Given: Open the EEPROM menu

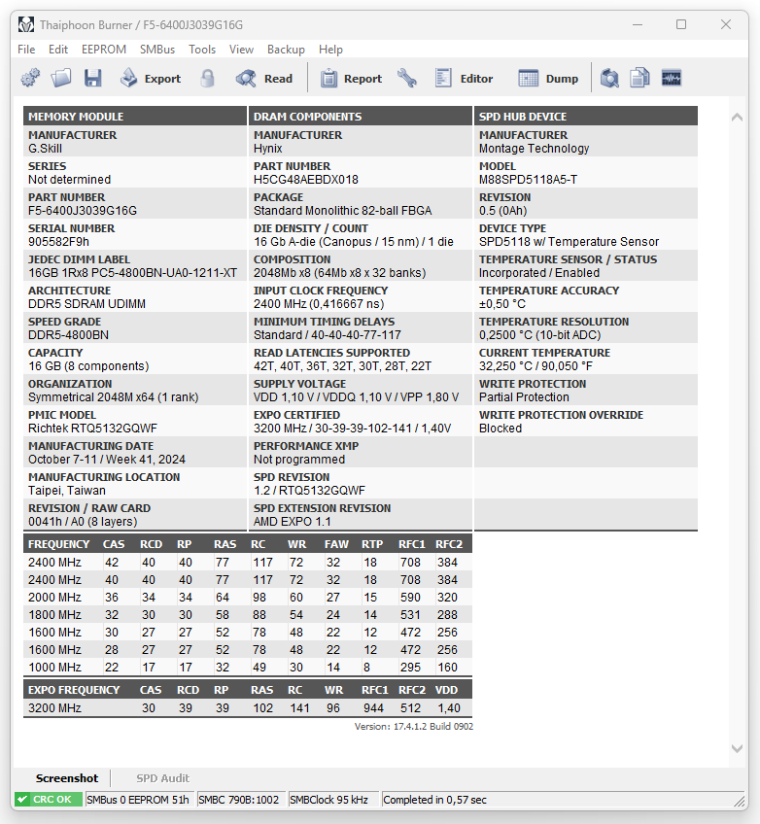Looking at the screenshot, I should tap(104, 50).
